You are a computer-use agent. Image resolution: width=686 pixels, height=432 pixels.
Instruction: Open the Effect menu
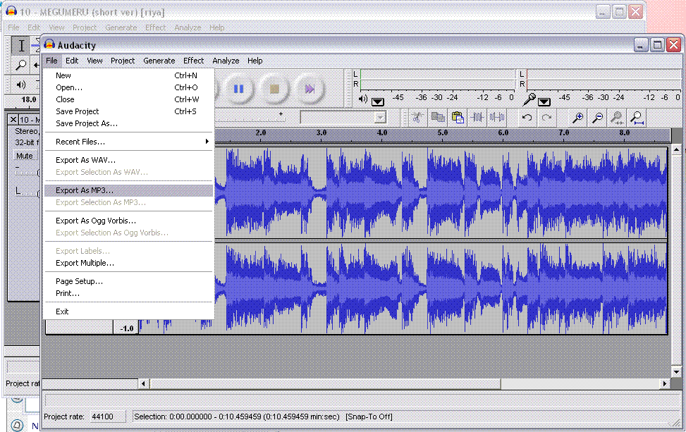point(193,61)
